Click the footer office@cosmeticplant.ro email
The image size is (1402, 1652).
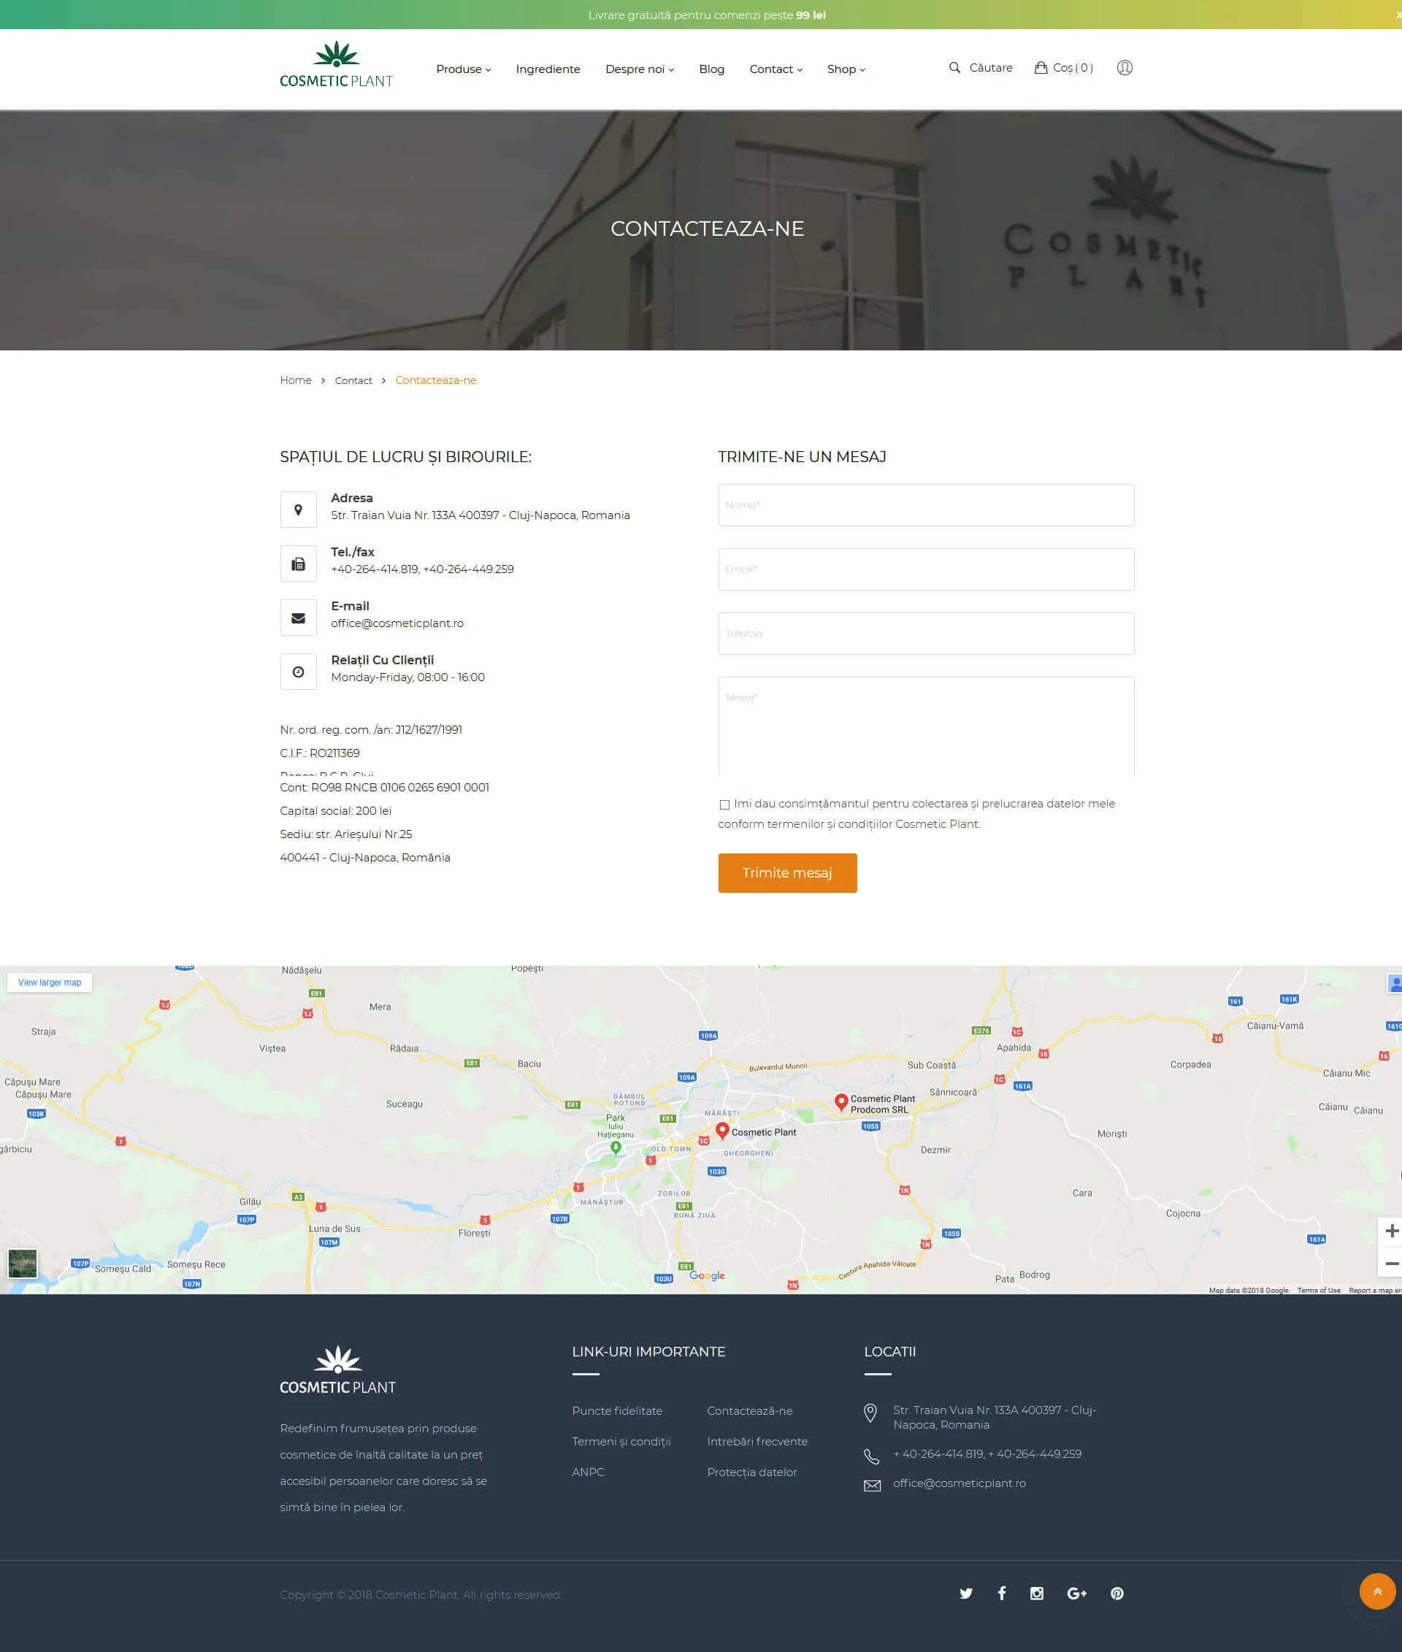click(959, 1483)
